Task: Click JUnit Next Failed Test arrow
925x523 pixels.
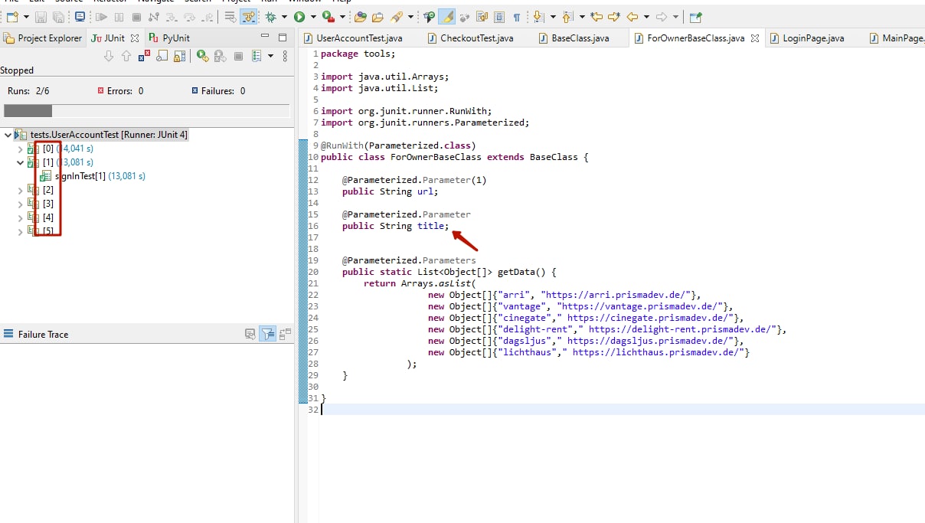Action: click(108, 56)
